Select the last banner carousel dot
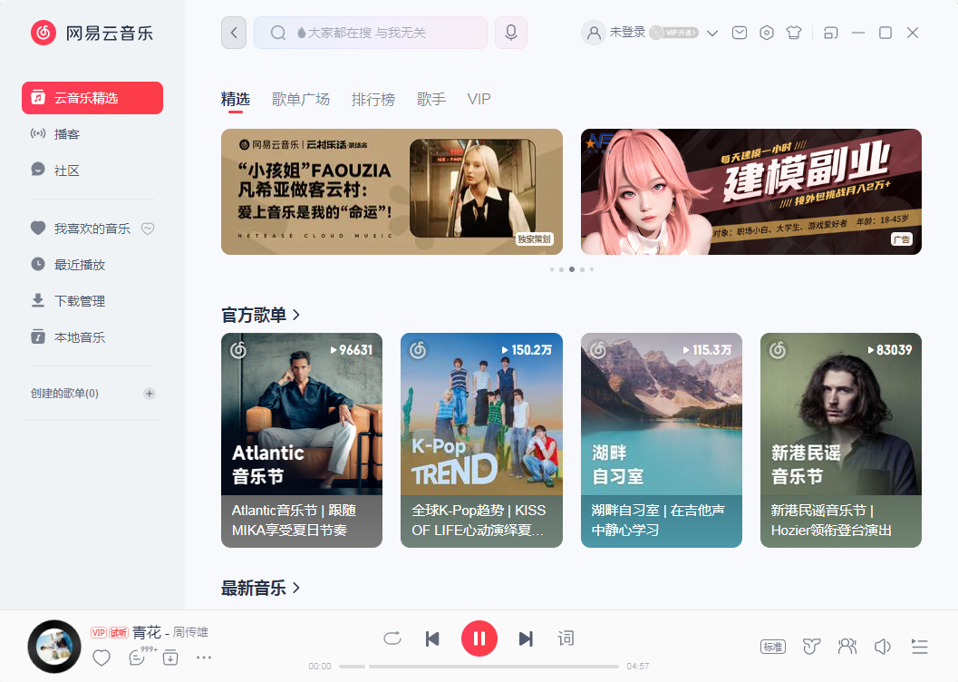The image size is (958, 682). click(x=592, y=269)
